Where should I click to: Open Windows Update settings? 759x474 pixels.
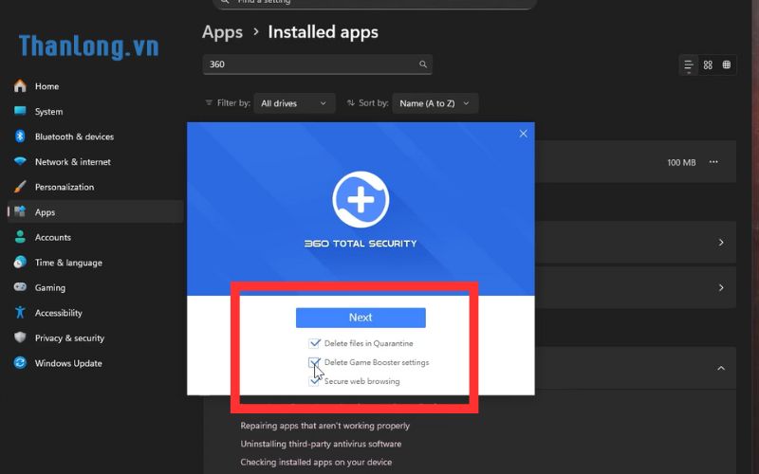tap(68, 363)
